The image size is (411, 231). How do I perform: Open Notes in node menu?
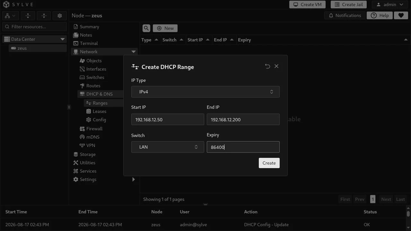coord(86,35)
